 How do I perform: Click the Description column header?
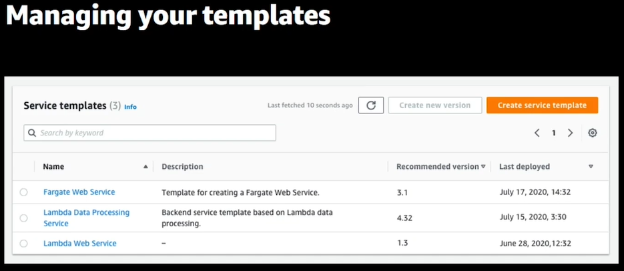click(x=182, y=167)
